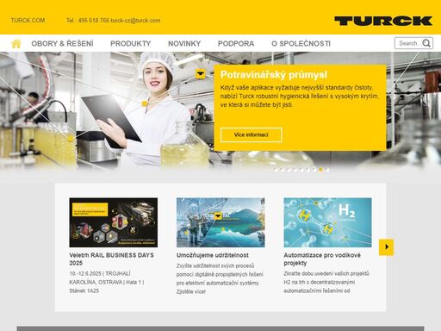Open the Potravinářský průmysl banner heading
Screen dimensions: 441x331
click(274, 75)
